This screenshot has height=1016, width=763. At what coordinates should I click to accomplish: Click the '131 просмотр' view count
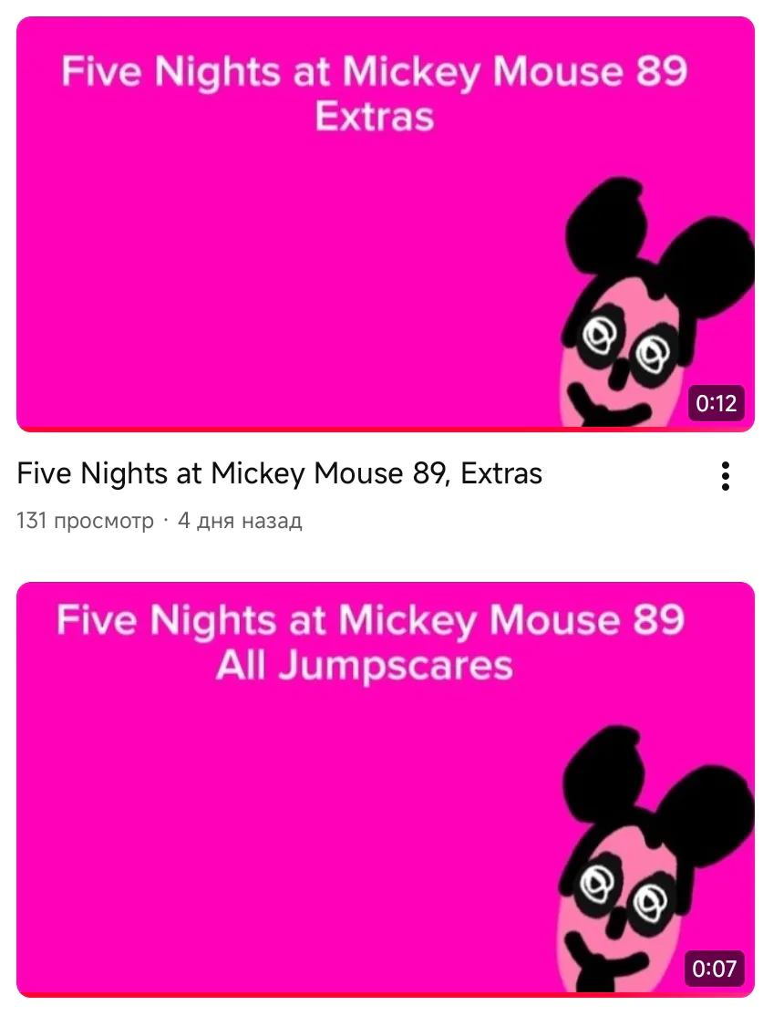point(85,520)
